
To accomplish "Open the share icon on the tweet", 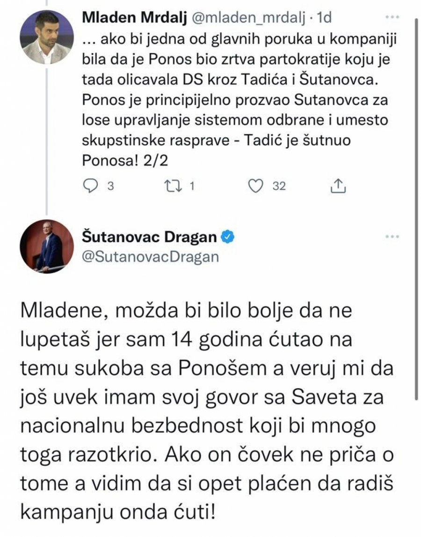I will [338, 186].
